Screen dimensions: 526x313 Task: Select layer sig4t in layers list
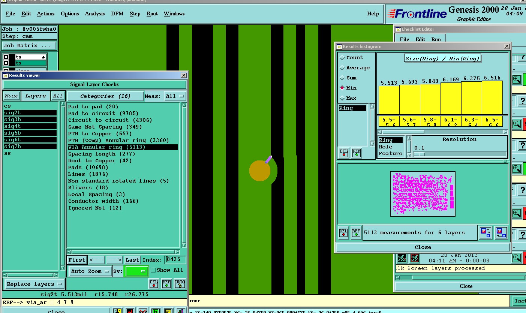point(30,126)
